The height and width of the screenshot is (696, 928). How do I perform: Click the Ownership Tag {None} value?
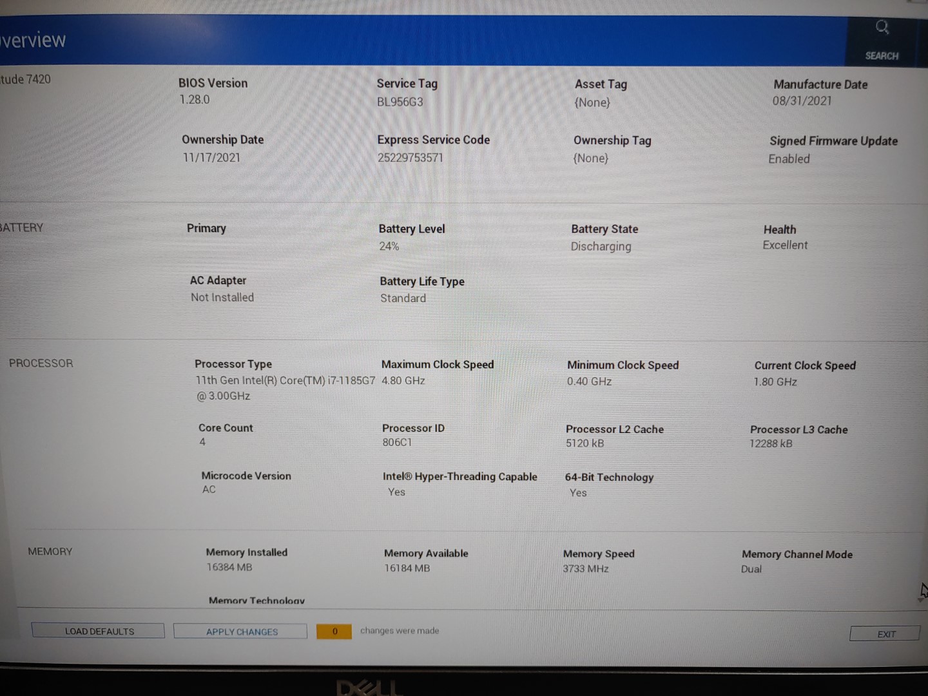point(591,159)
